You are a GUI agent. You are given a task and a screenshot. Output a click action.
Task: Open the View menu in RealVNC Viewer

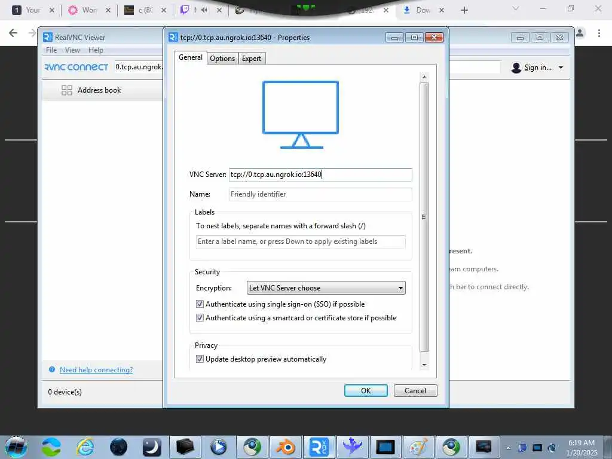pos(72,50)
